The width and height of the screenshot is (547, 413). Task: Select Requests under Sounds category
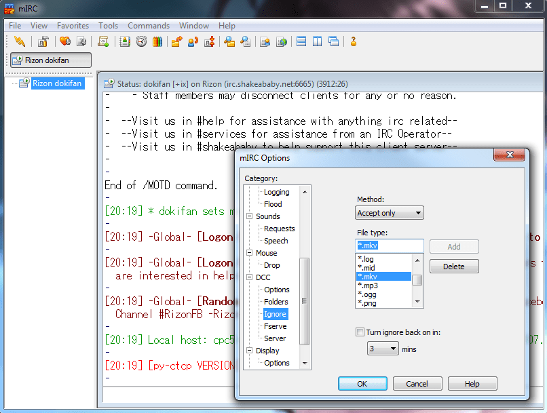pyautogui.click(x=280, y=229)
